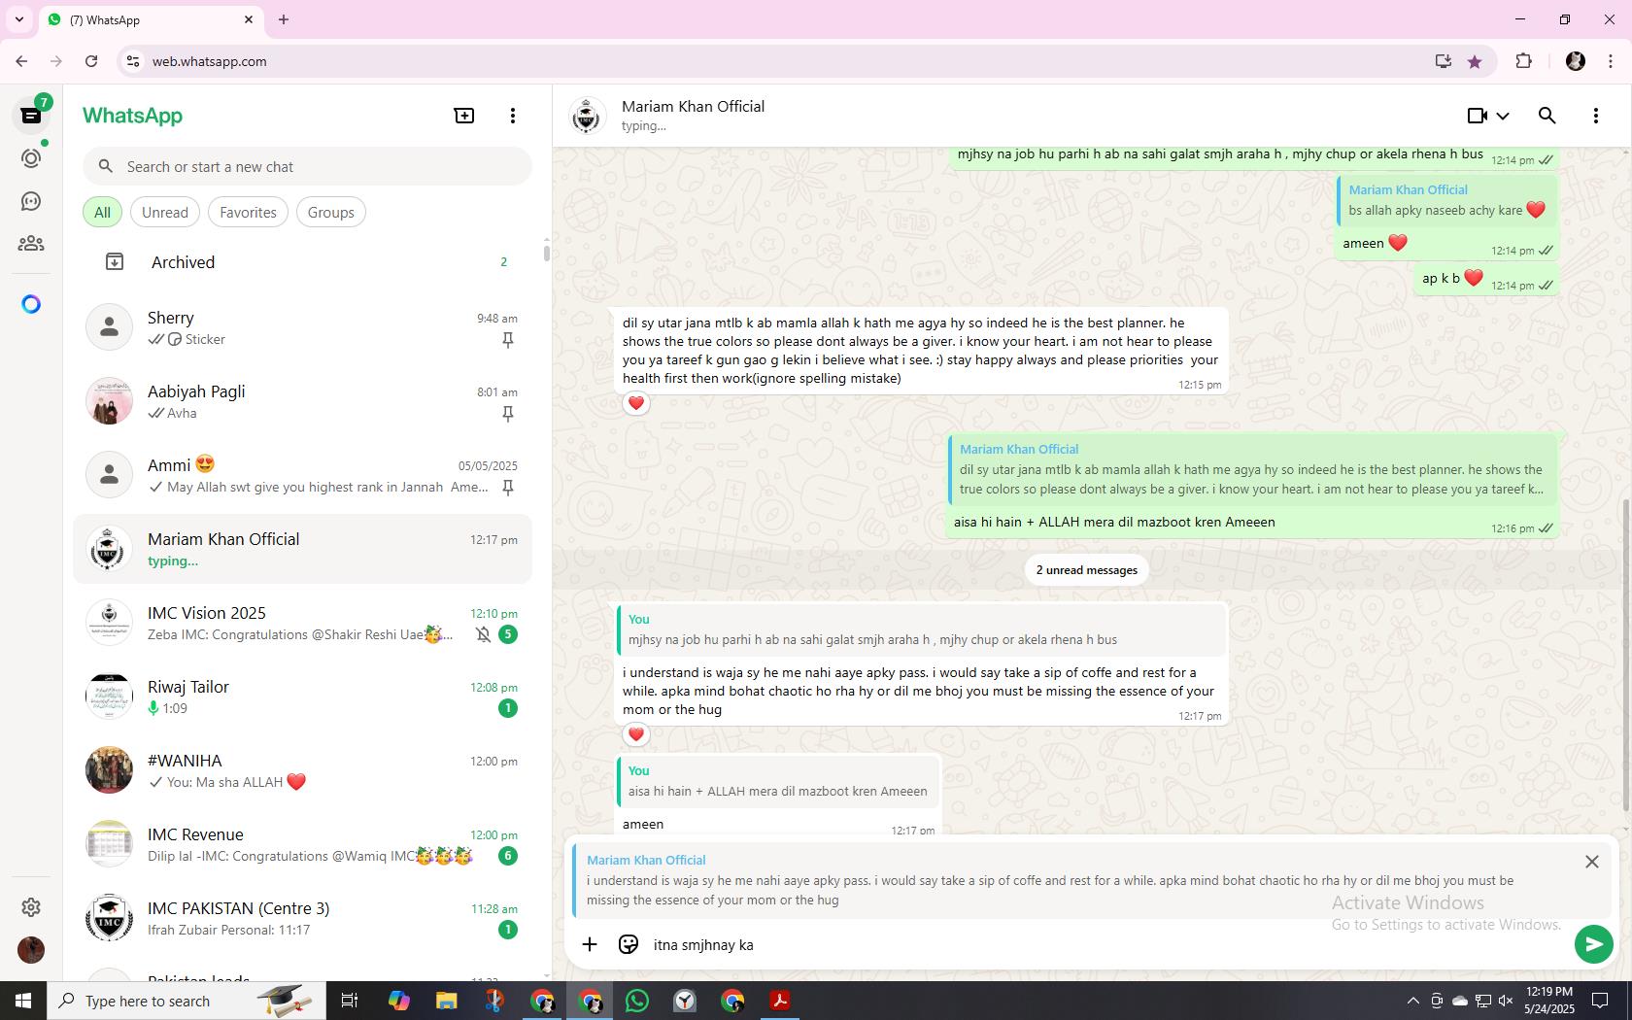Cancel the reply with the X button
This screenshot has width=1632, height=1020.
coord(1591,862)
